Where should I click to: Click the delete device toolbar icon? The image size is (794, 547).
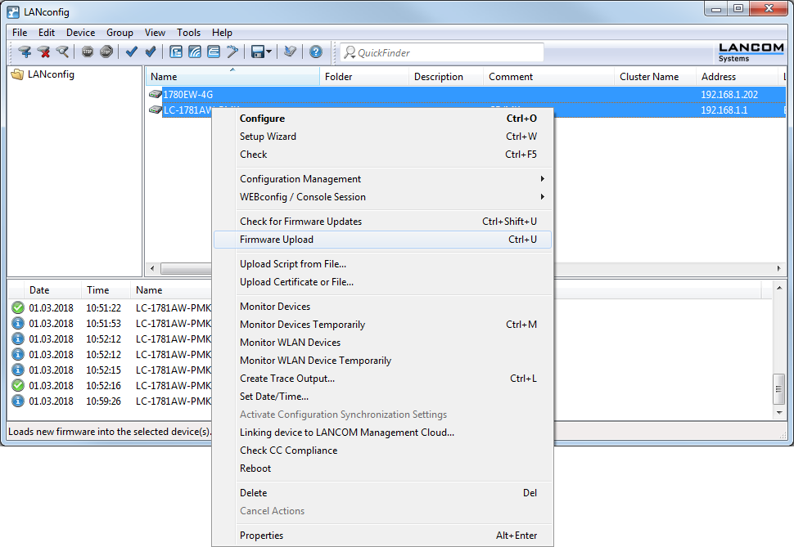point(44,52)
